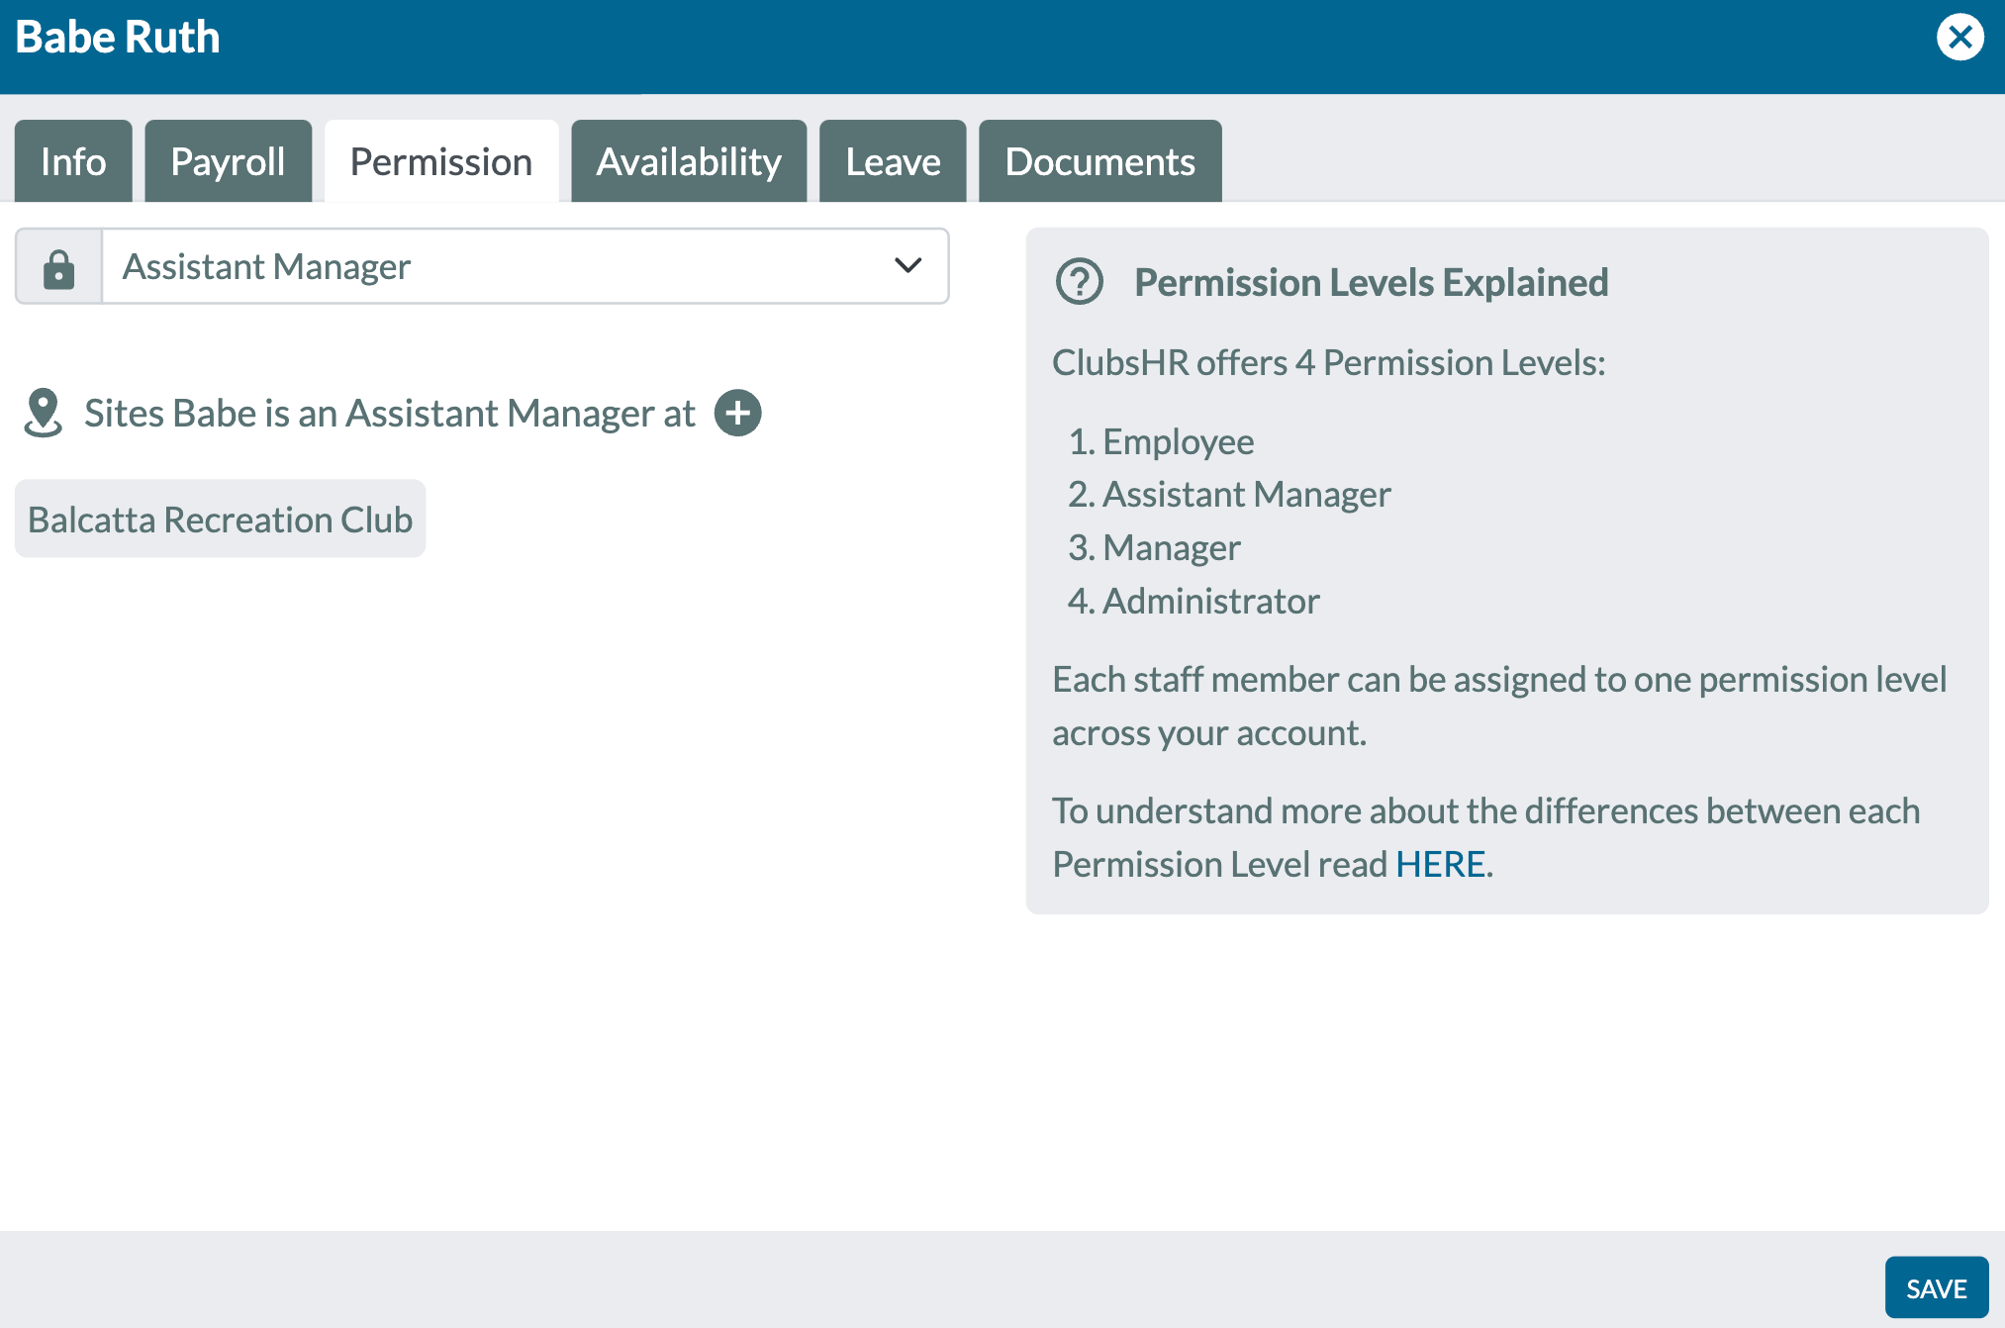
Task: Open the Leave tab
Action: [893, 161]
